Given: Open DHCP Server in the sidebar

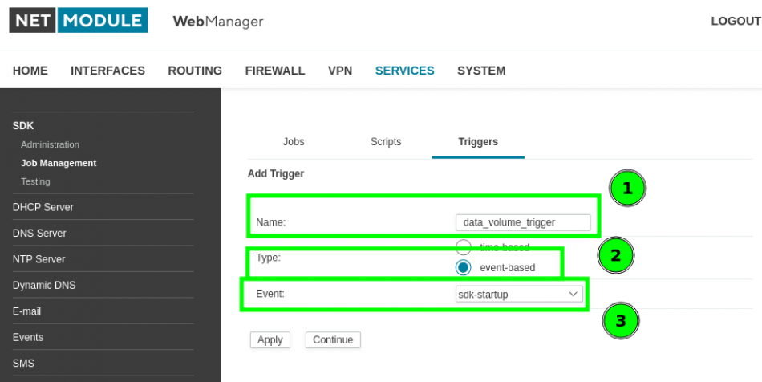Looking at the screenshot, I should pos(43,207).
